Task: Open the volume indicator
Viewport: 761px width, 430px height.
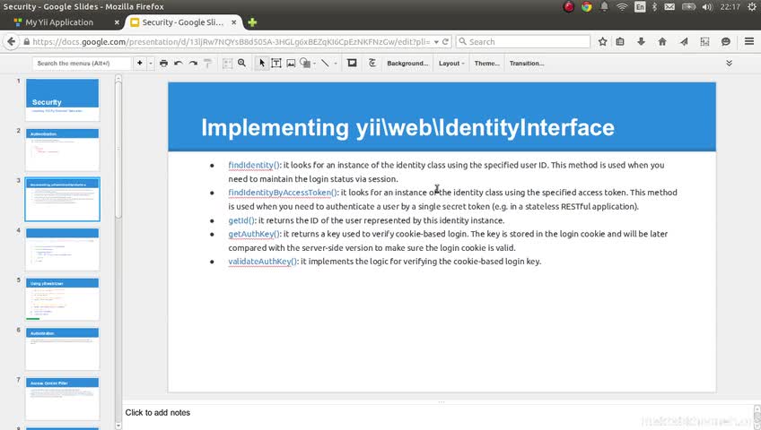Action: click(x=707, y=7)
